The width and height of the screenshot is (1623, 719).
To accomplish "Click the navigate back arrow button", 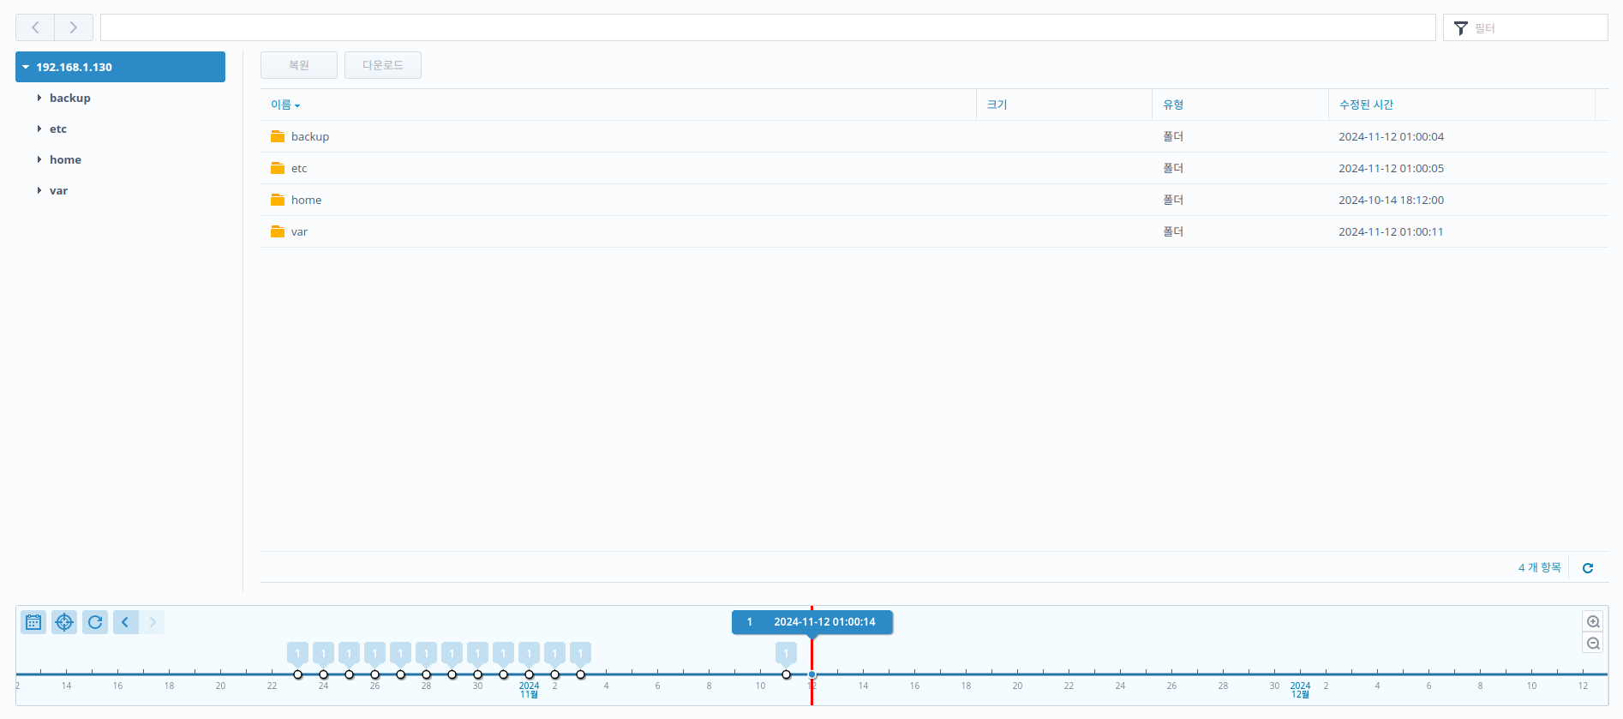I will click(35, 27).
